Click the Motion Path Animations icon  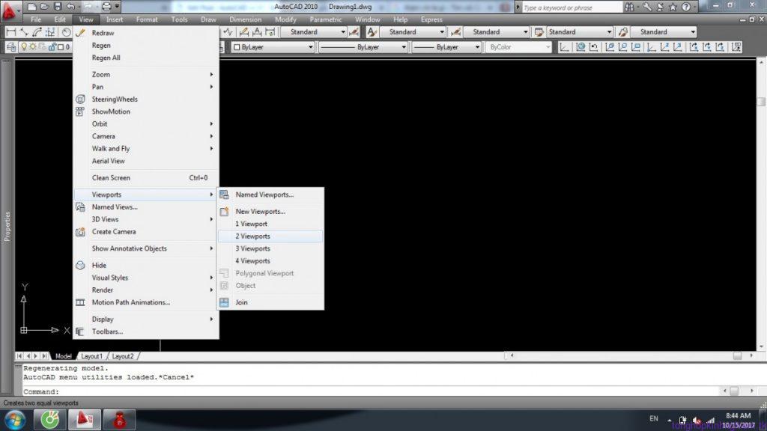click(80, 302)
